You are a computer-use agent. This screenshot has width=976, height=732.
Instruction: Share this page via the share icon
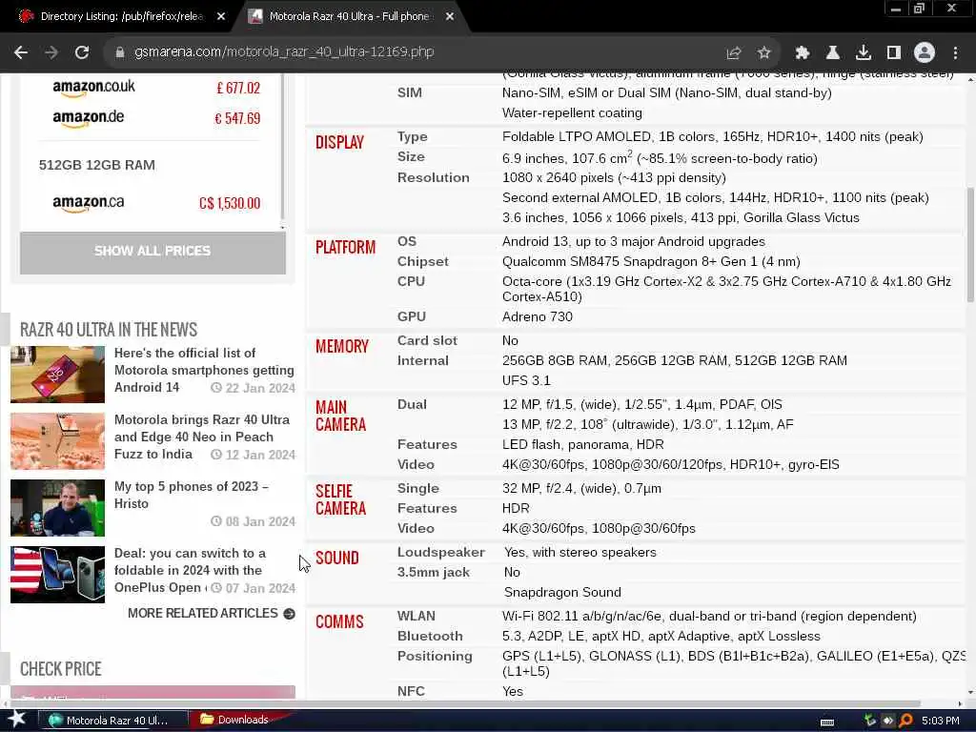[x=734, y=53]
